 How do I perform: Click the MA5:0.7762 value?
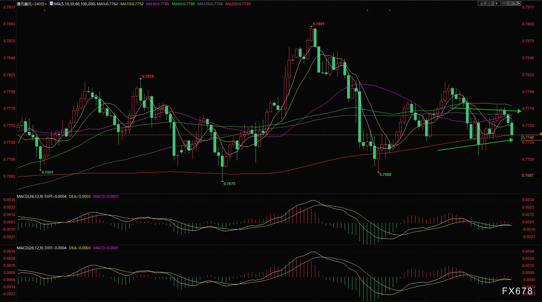(x=107, y=4)
